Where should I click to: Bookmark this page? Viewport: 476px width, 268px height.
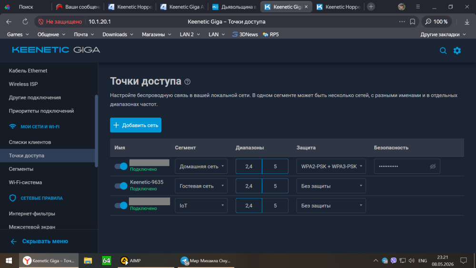[412, 21]
